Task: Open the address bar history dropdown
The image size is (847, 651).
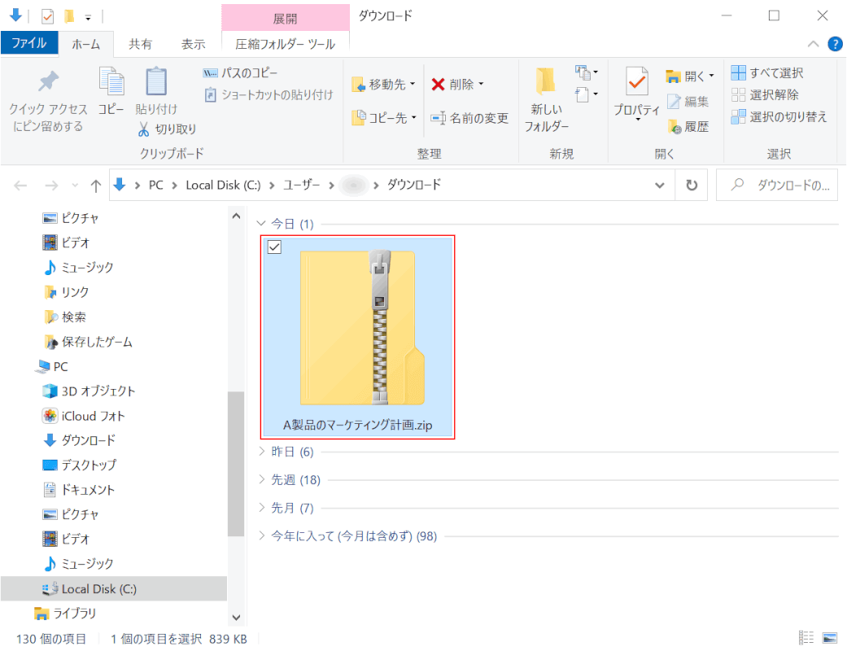Action: point(659,186)
